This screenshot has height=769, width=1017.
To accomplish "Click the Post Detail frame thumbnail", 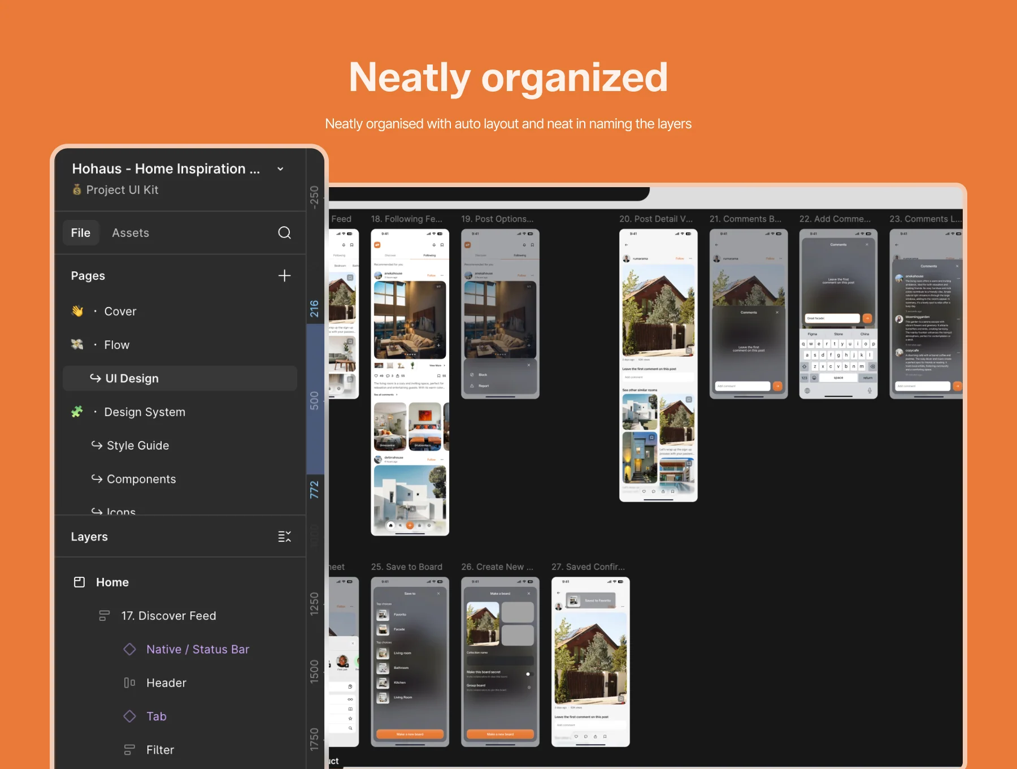I will [658, 365].
